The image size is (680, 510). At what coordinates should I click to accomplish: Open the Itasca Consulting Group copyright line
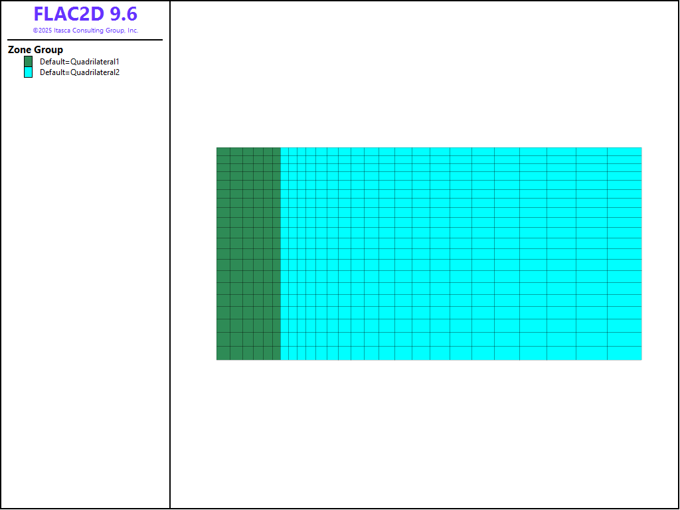tap(85, 31)
